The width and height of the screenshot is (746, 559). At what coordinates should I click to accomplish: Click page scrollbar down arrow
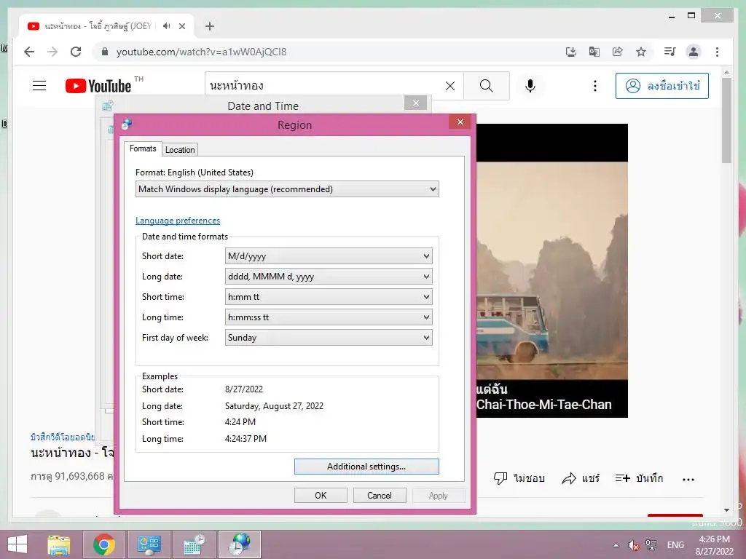[x=726, y=510]
